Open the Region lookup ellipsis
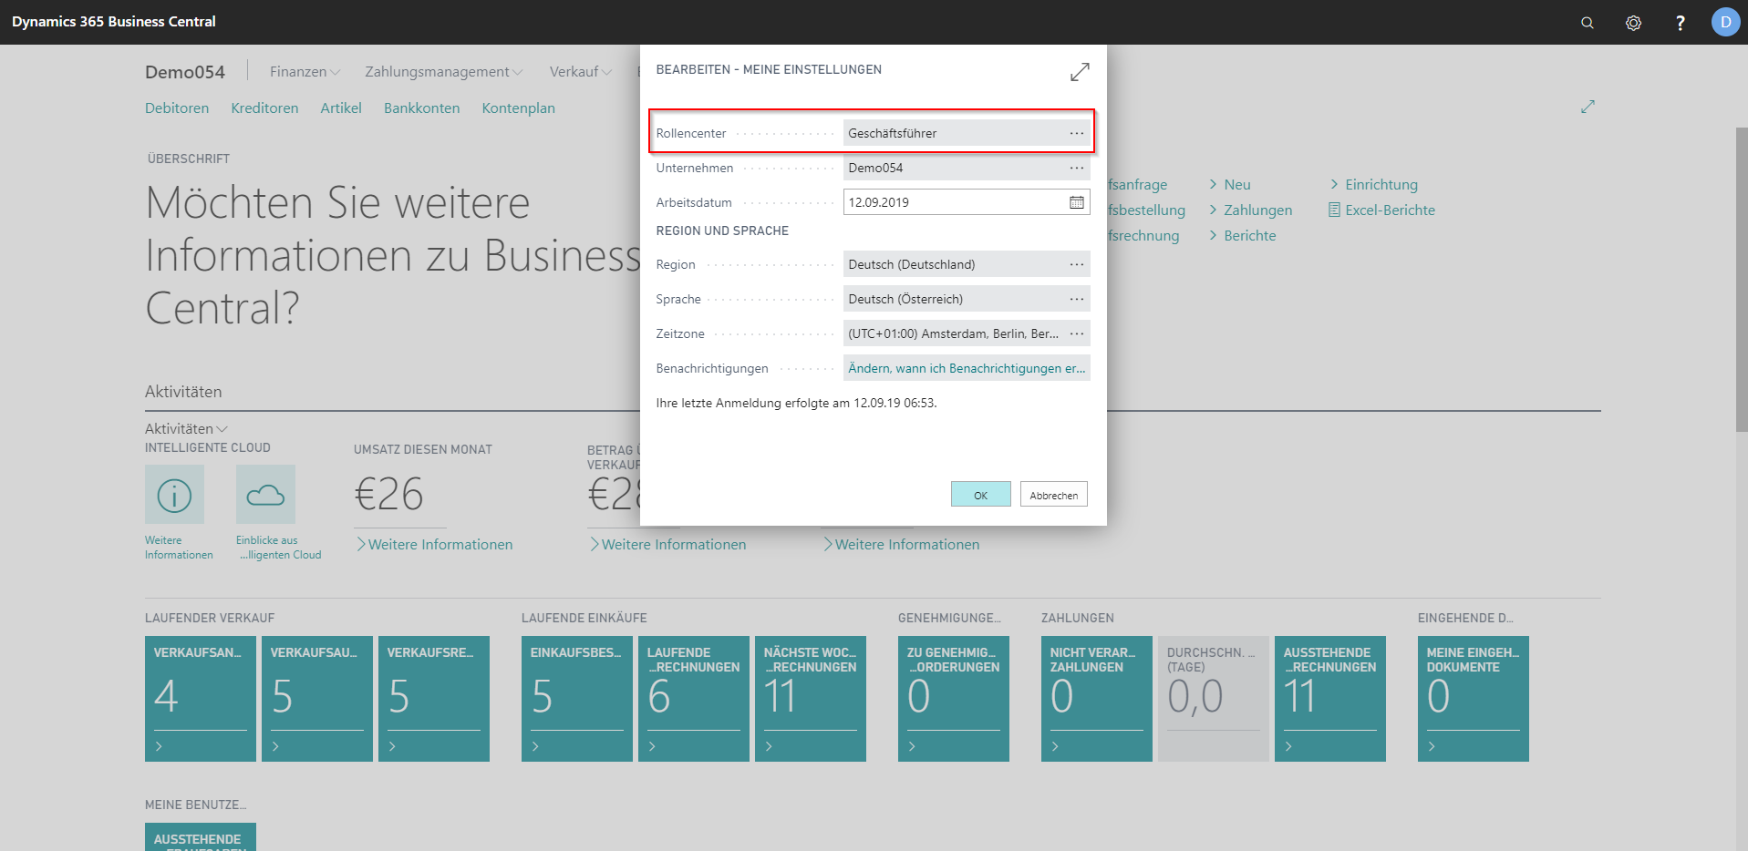 click(1077, 264)
